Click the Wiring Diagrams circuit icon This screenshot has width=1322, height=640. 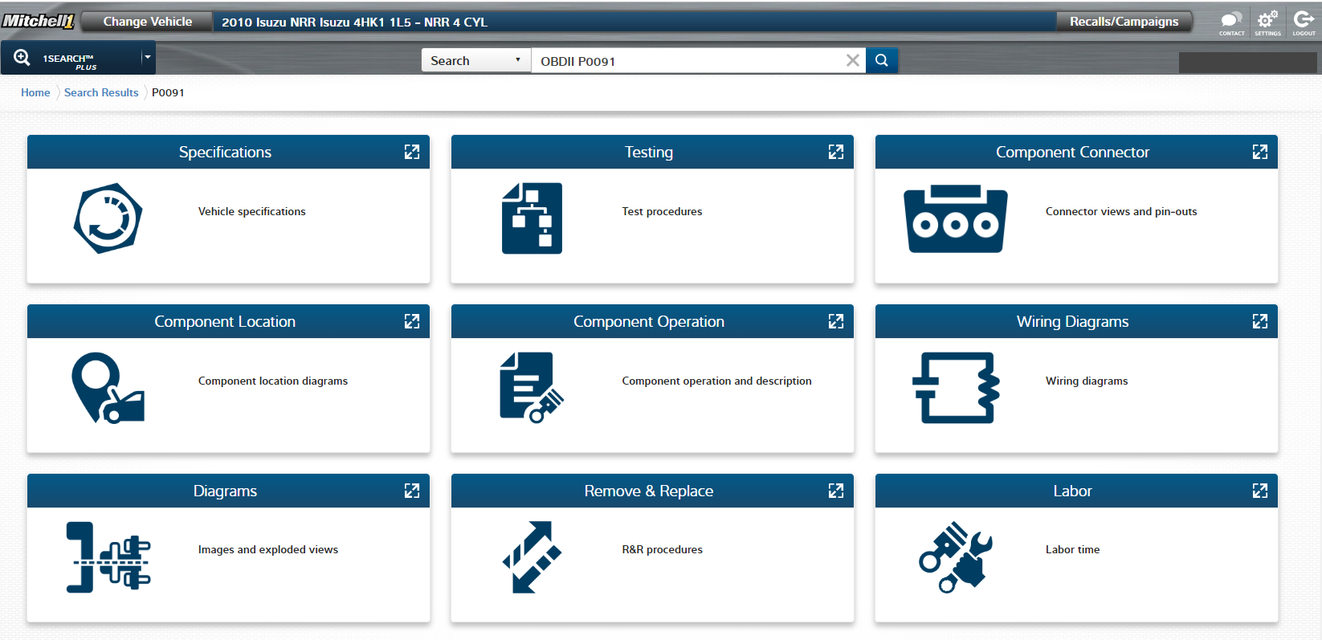(x=955, y=388)
